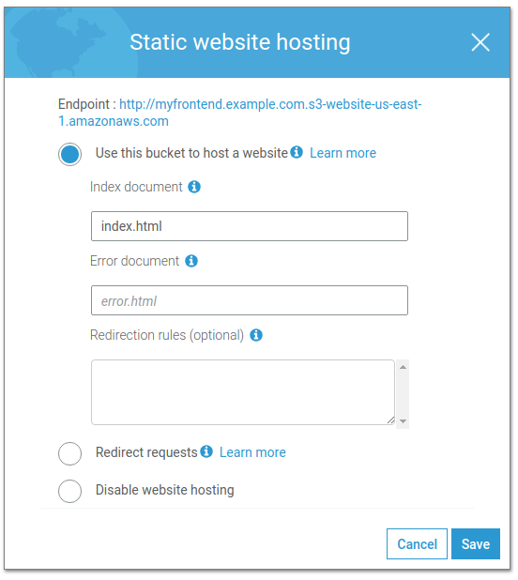This screenshot has height=580, width=518.
Task: Select the Redirect requests radio button
Action: 69,453
